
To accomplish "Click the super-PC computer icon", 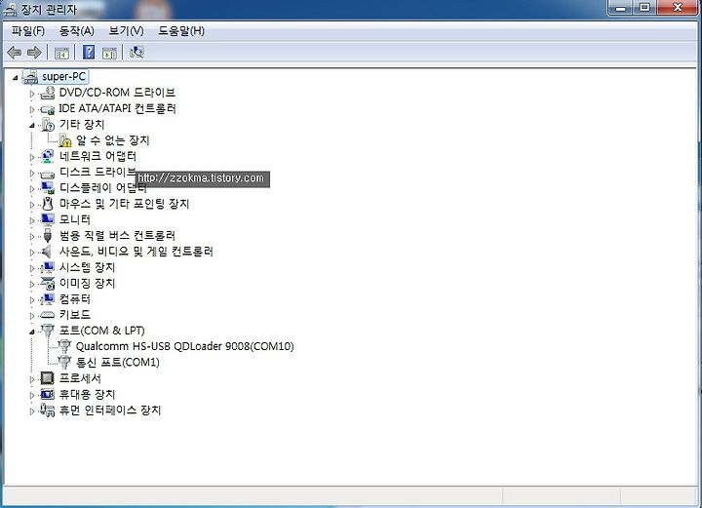I will point(30,77).
